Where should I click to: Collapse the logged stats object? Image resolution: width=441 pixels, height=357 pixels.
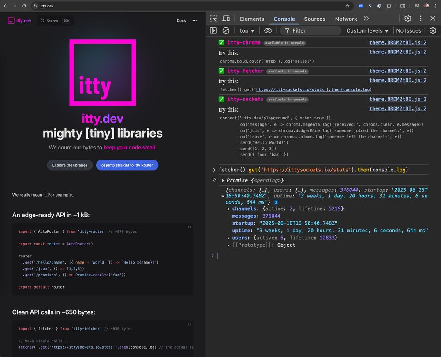point(223,196)
